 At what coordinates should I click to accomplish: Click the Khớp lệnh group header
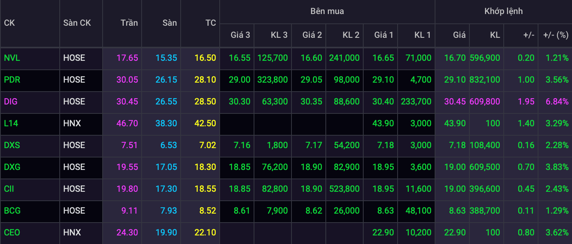tap(503, 11)
